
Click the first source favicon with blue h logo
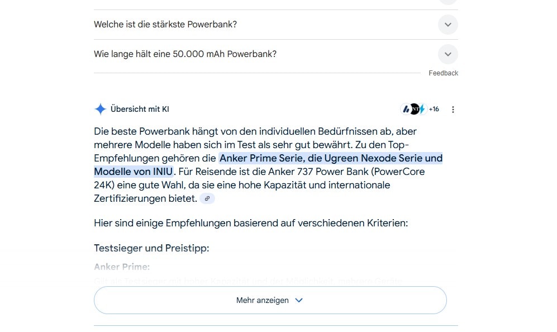pos(407,109)
